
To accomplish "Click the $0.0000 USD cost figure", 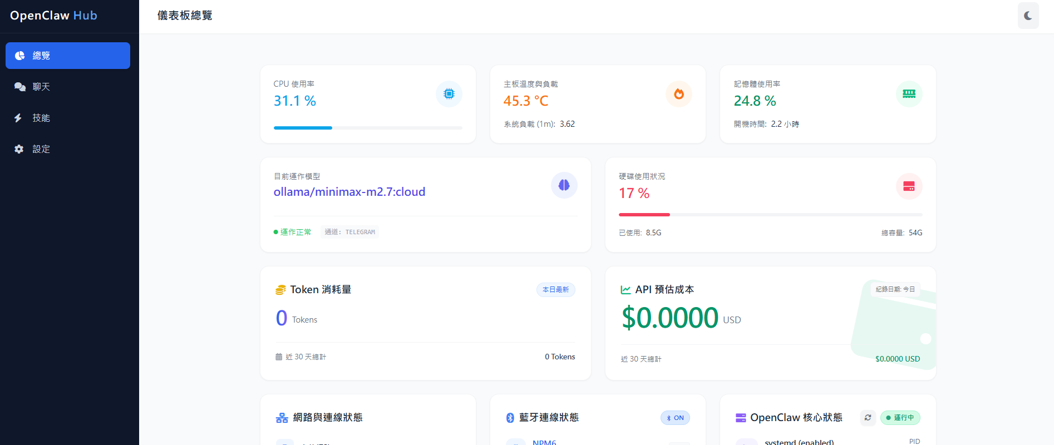I will (681, 318).
